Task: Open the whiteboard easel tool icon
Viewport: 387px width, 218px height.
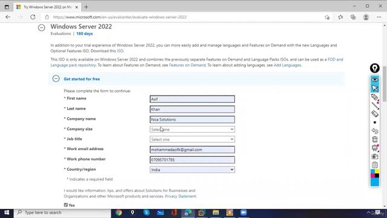Action: tap(375, 148)
